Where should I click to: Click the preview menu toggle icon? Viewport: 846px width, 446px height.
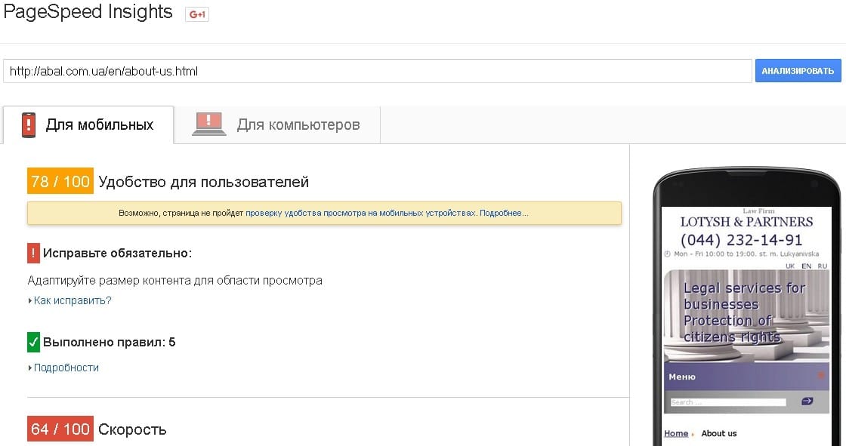(820, 375)
